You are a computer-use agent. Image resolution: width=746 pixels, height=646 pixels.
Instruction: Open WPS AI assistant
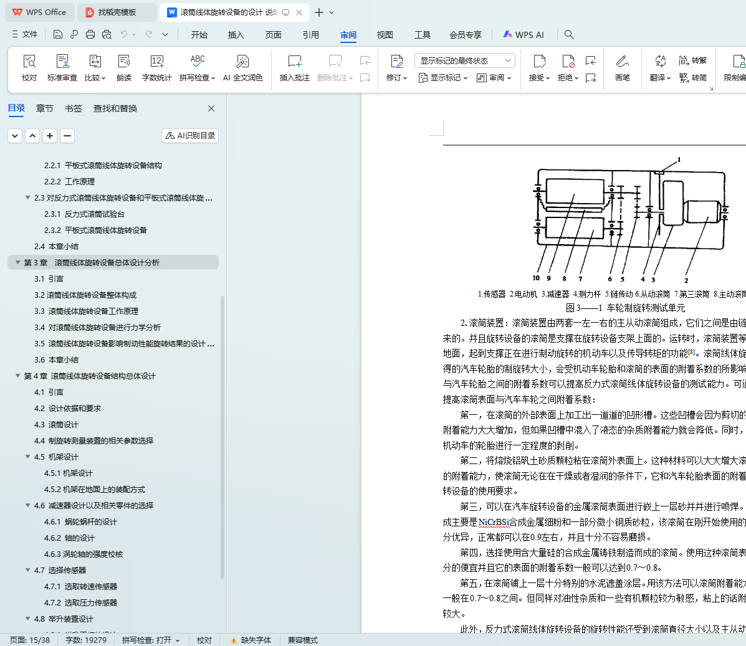coord(524,34)
